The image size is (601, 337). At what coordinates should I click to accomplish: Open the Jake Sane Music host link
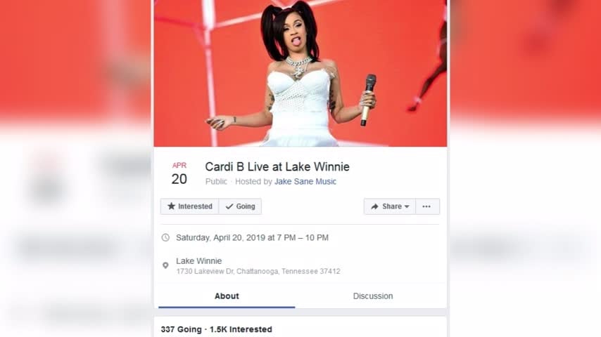click(x=305, y=181)
